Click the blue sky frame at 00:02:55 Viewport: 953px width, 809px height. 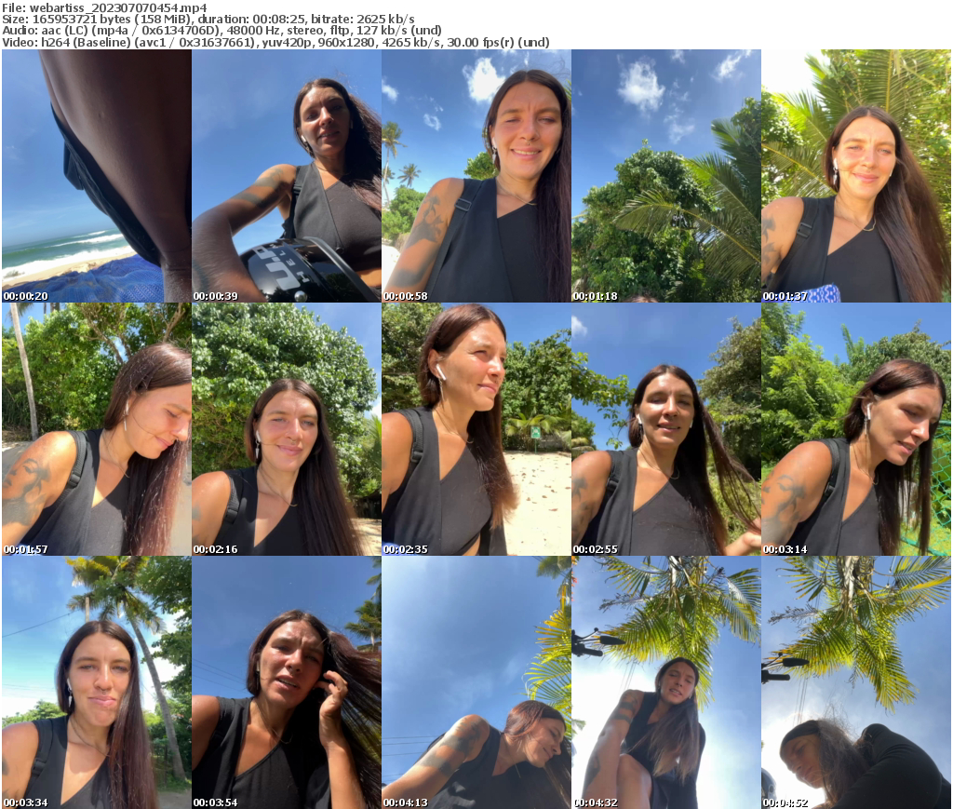click(666, 429)
